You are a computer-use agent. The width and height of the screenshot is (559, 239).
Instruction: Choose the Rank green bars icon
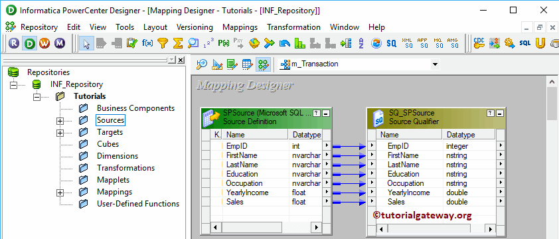coord(300,44)
